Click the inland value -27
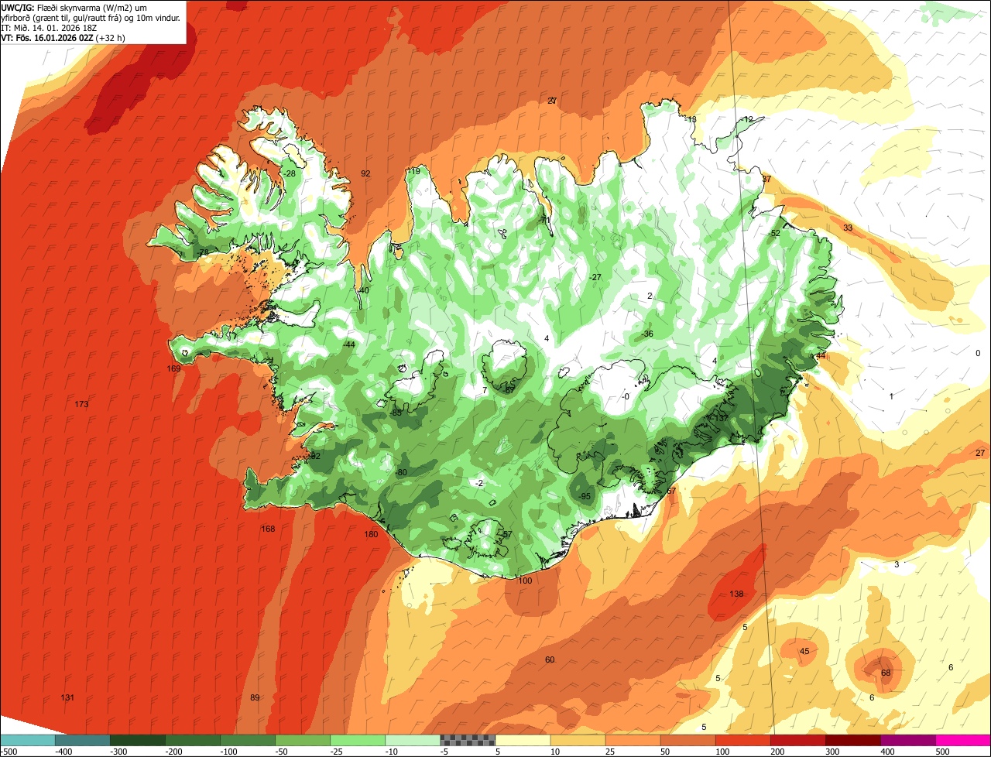Image resolution: width=991 pixels, height=757 pixels. coord(595,277)
